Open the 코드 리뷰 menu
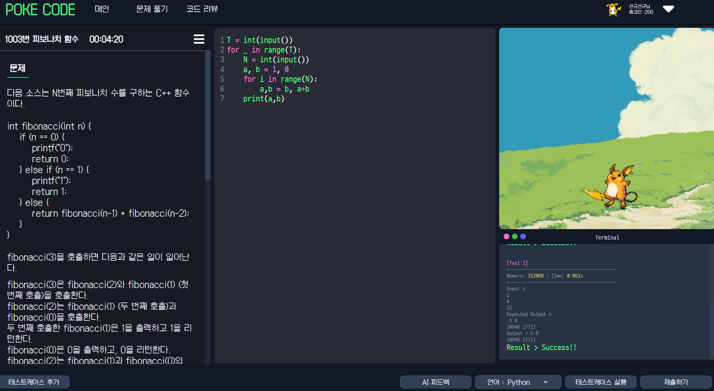 (202, 9)
